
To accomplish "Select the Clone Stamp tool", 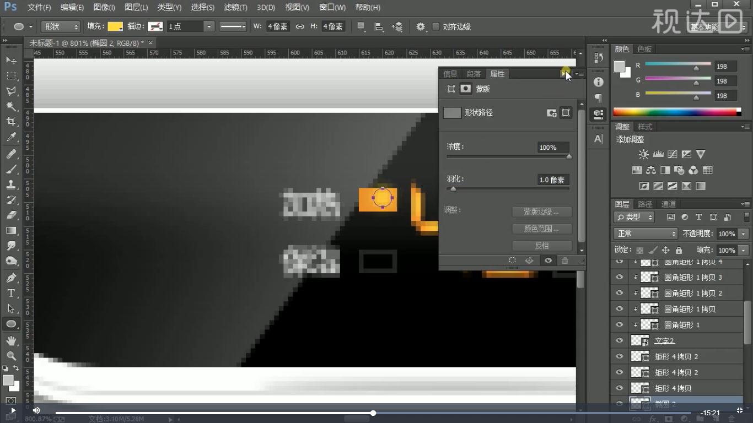I will [11, 185].
